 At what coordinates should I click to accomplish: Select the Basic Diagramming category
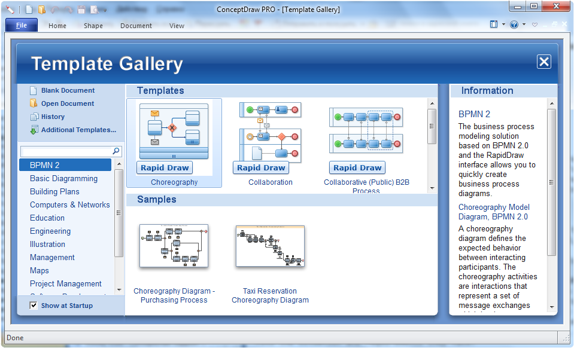click(63, 178)
